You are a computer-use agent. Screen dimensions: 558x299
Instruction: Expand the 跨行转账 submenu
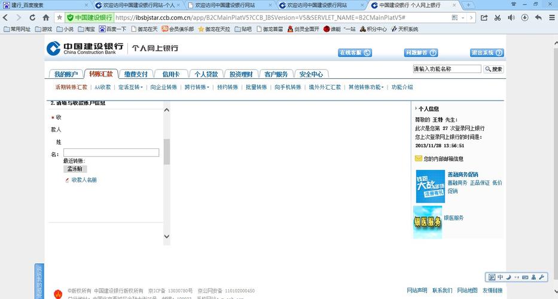pos(197,87)
